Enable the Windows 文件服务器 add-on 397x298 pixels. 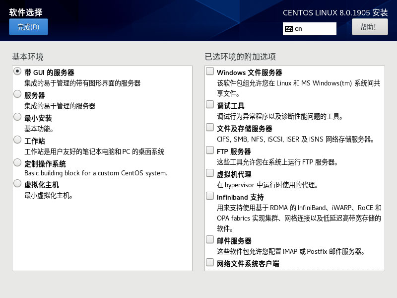click(x=210, y=72)
